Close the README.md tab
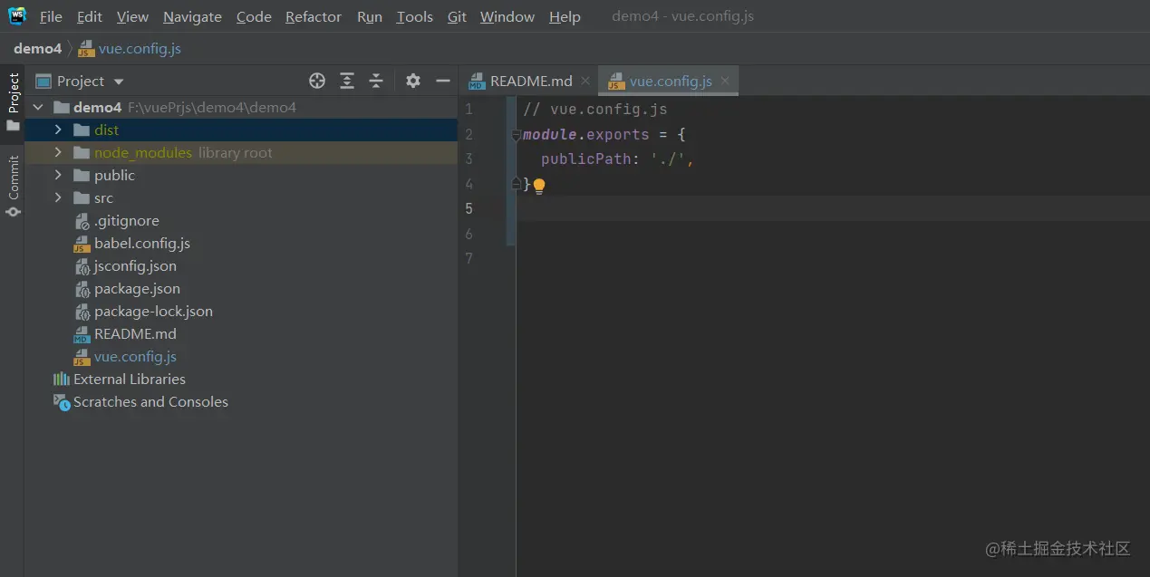The height and width of the screenshot is (577, 1150). click(585, 81)
